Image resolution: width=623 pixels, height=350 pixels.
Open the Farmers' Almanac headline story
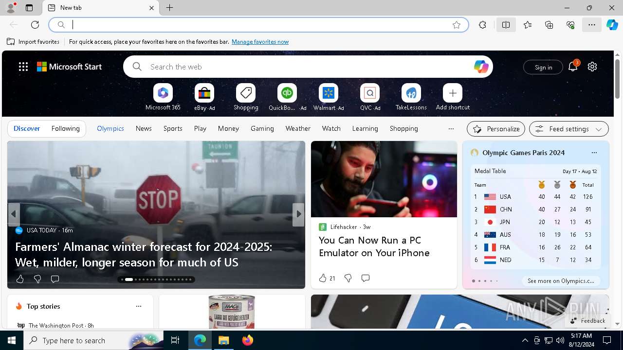144,254
